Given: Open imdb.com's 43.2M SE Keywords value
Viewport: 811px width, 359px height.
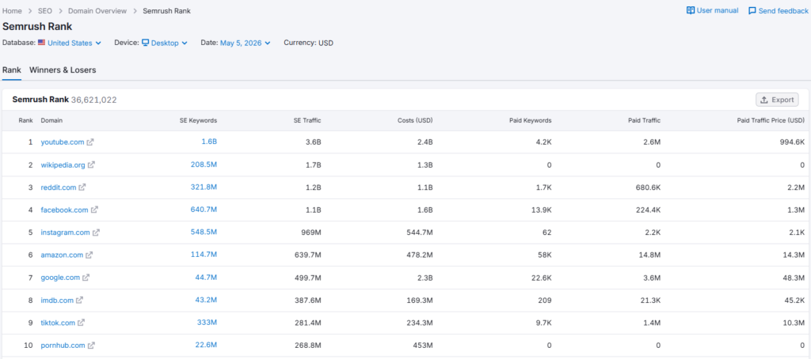Looking at the screenshot, I should [x=206, y=300].
